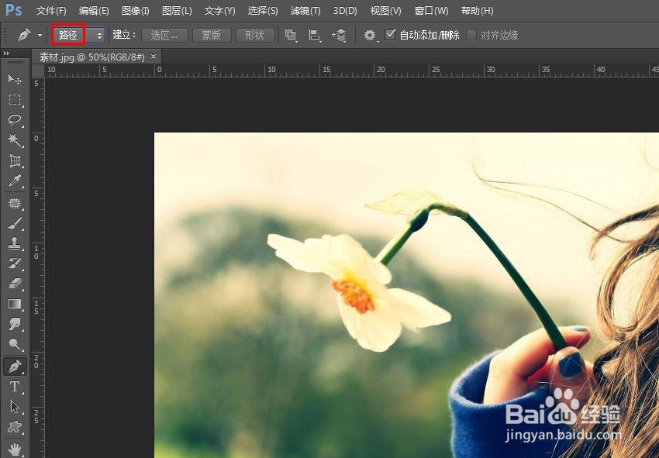Open the 图层(L) menu

coord(177,11)
